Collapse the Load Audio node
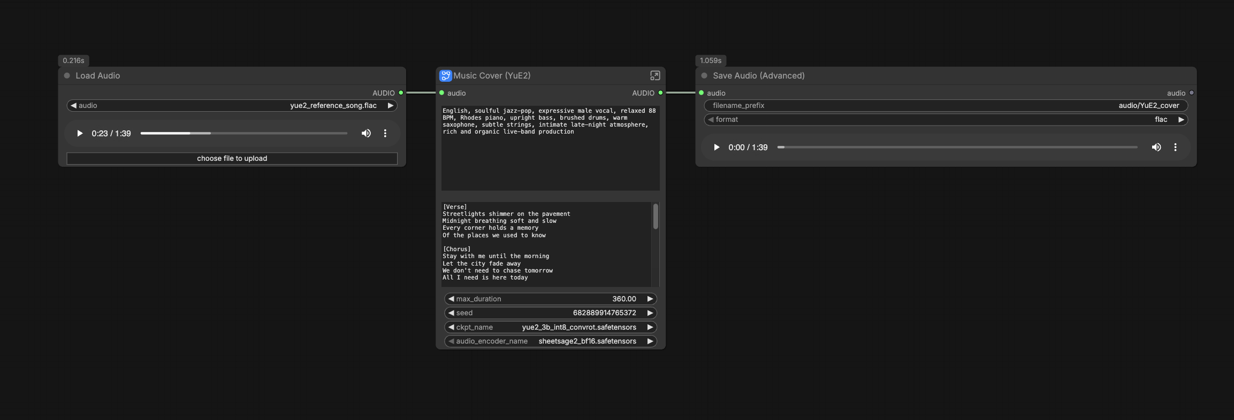This screenshot has height=420, width=1234. [x=67, y=76]
